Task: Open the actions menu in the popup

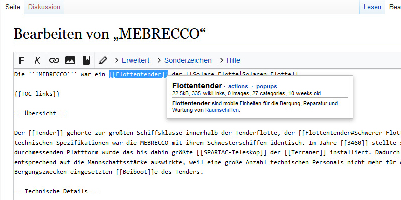Action: (x=238, y=86)
